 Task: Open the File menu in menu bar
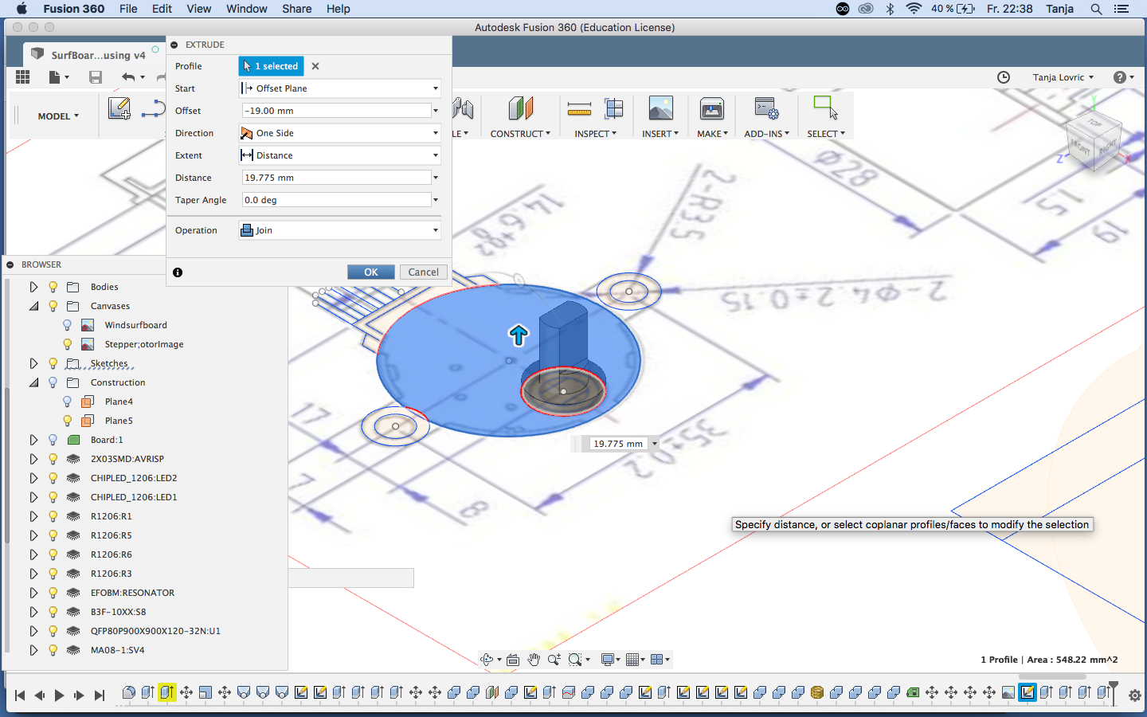pyautogui.click(x=128, y=9)
